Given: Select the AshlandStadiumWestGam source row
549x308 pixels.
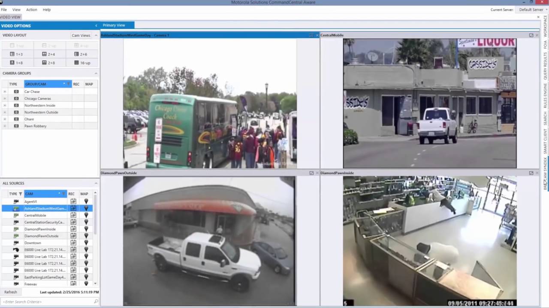Looking at the screenshot, I should coord(47,208).
